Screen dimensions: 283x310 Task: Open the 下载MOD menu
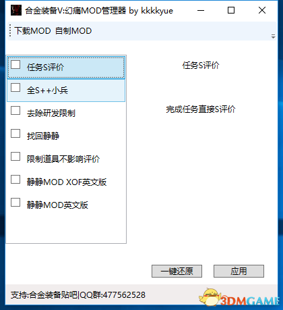pos(32,31)
